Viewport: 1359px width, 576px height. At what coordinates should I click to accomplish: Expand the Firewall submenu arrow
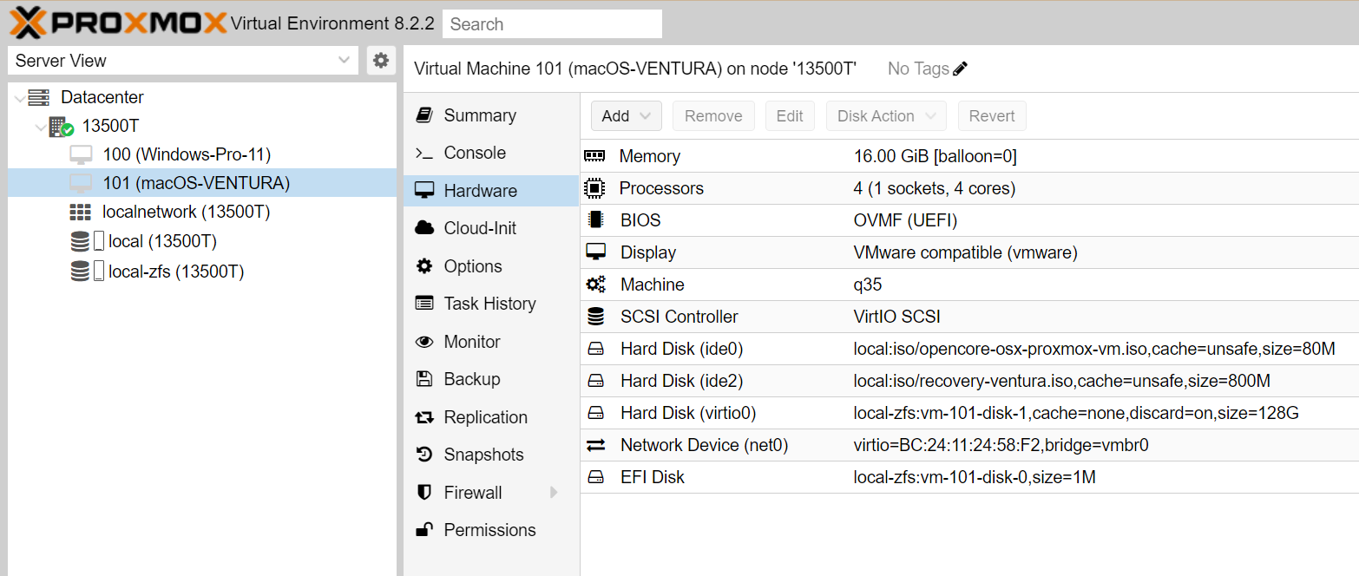tap(554, 493)
